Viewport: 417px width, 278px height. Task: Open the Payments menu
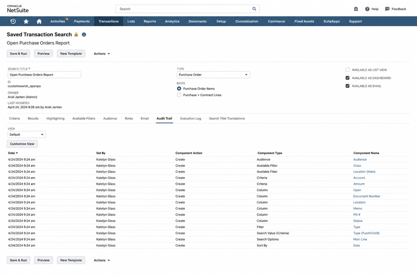pyautogui.click(x=82, y=21)
